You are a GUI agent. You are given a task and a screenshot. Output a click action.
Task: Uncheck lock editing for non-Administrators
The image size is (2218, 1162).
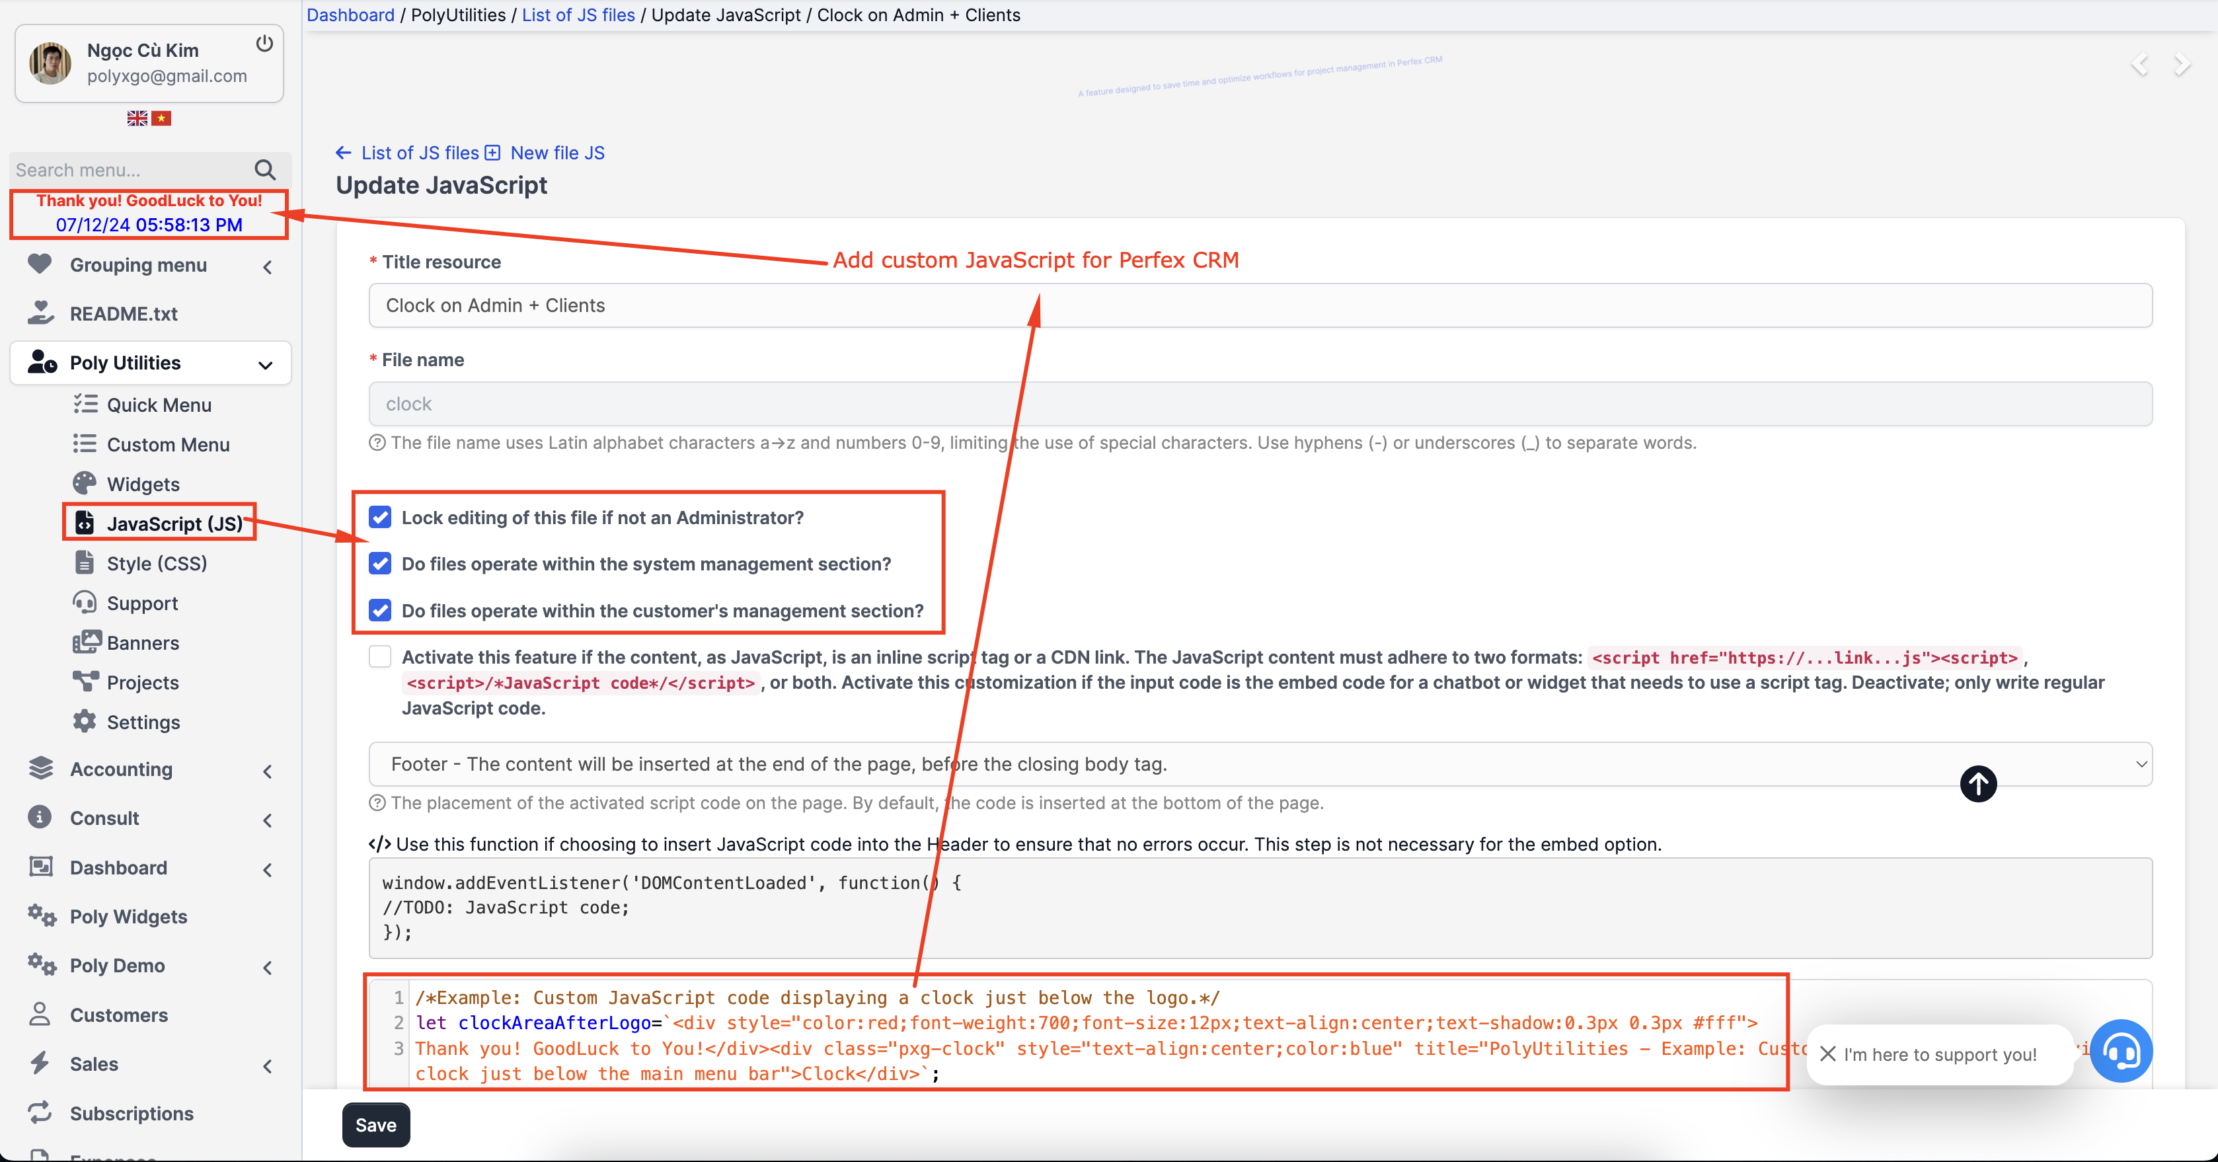click(380, 517)
